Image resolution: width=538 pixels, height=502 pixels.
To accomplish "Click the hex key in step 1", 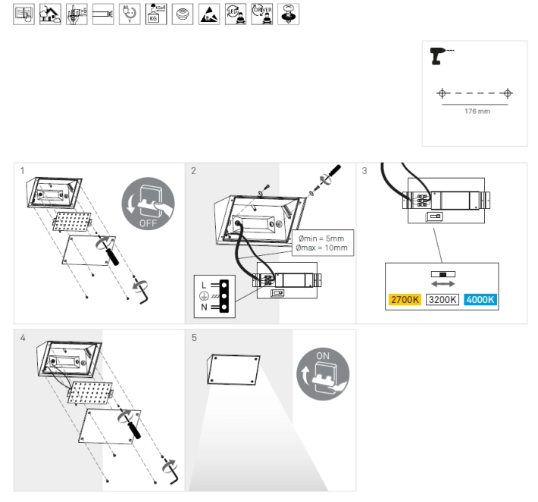I will pyautogui.click(x=142, y=291).
